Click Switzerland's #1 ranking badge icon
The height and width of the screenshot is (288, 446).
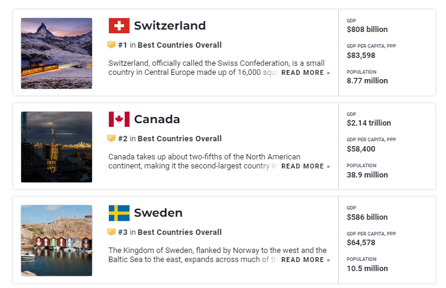[111, 45]
